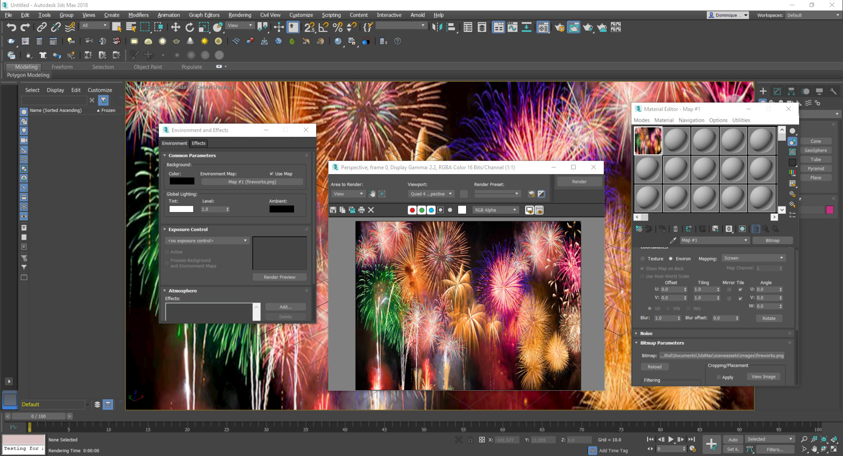This screenshot has width=843, height=456.
Task: Toggle the Angle Snap tool
Action: coord(324,28)
